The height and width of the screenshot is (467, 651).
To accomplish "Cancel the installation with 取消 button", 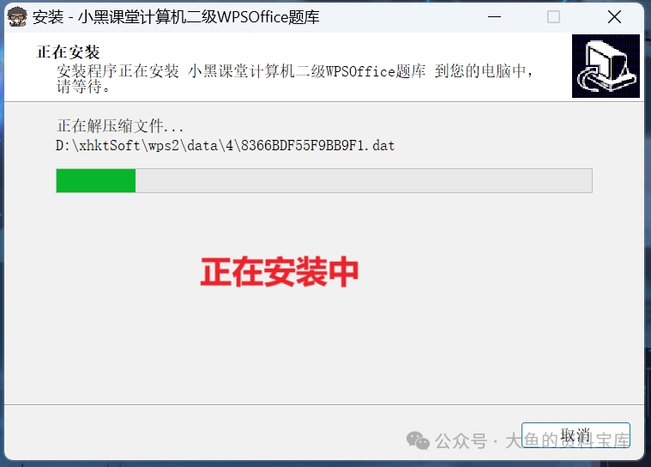I will tap(576, 435).
